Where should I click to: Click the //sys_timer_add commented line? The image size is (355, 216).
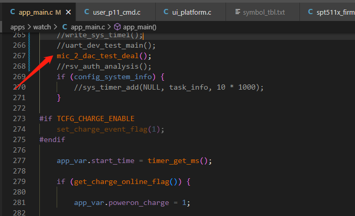(x=169, y=88)
